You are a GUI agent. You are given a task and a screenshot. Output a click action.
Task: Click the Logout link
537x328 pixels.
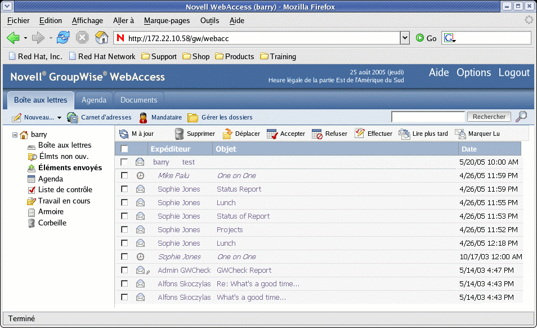pyautogui.click(x=514, y=73)
